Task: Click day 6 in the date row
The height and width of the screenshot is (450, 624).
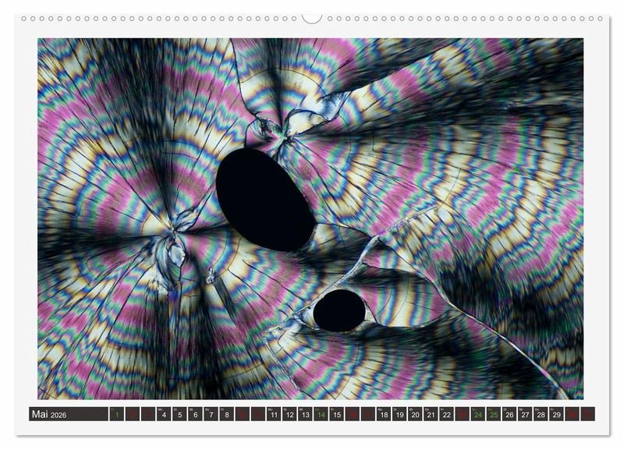Action: 195,414
